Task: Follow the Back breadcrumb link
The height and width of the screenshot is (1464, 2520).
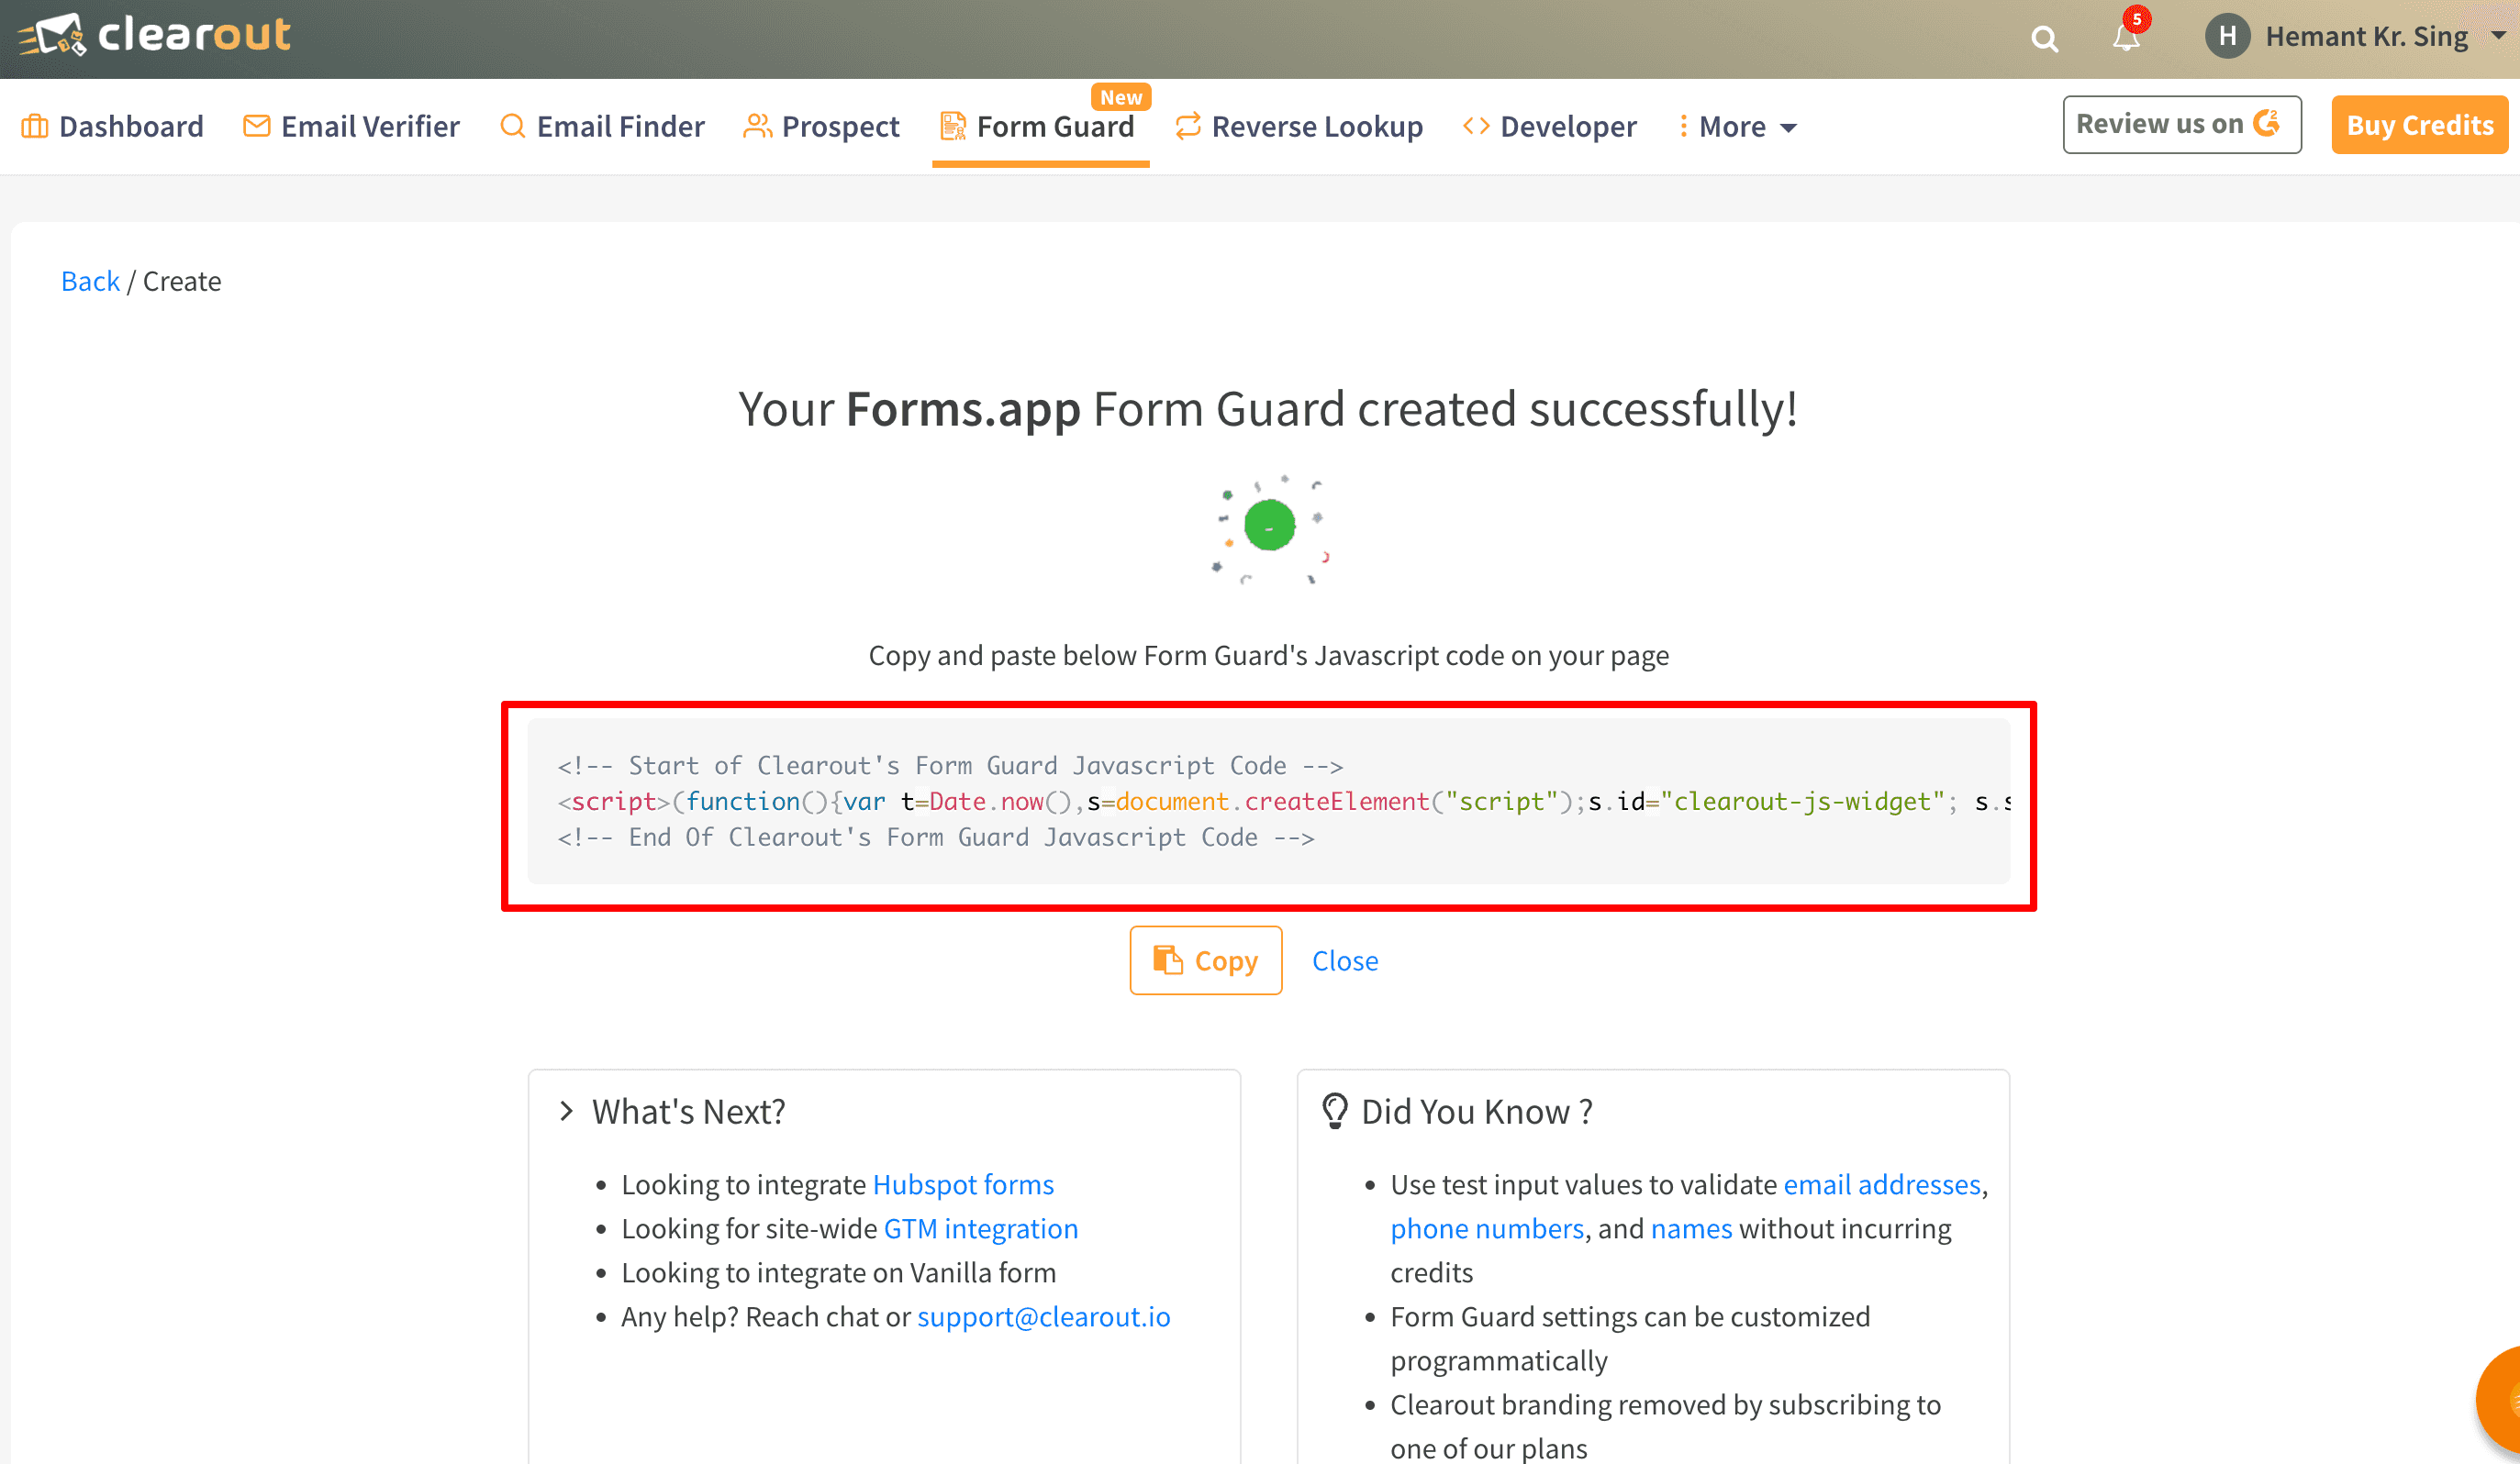Action: tap(90, 282)
